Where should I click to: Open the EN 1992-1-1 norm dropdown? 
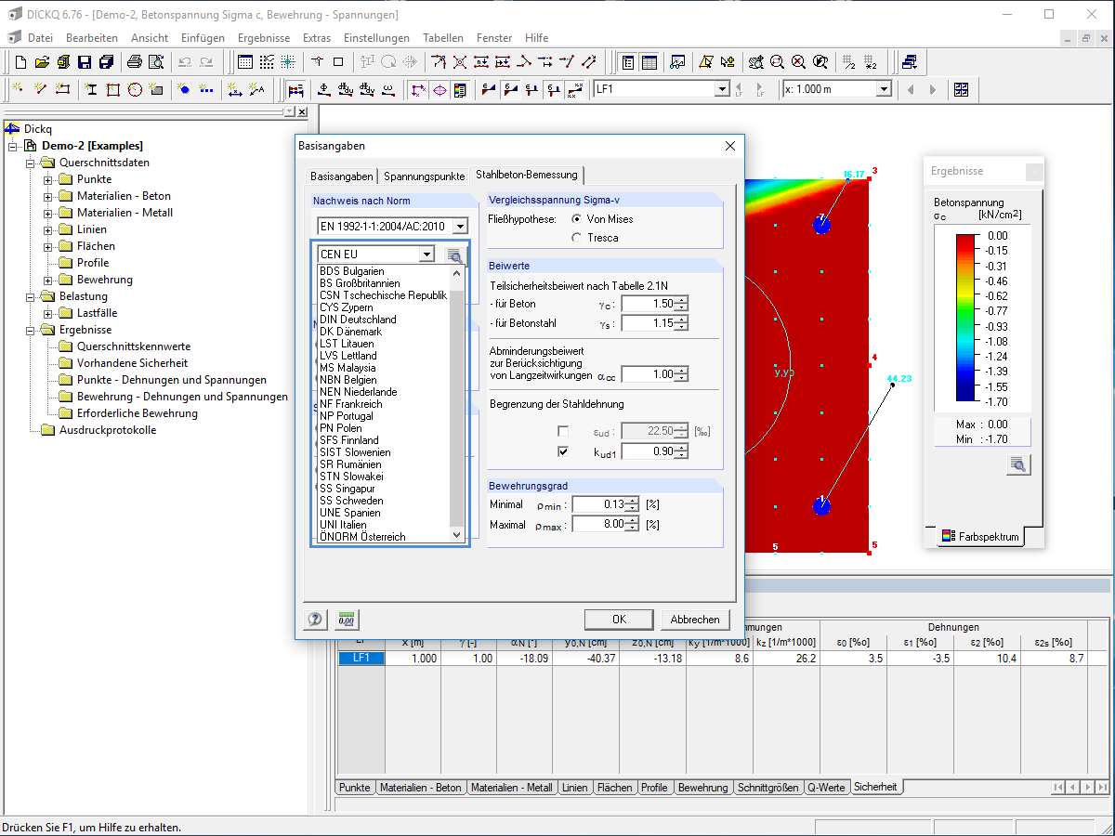(460, 226)
